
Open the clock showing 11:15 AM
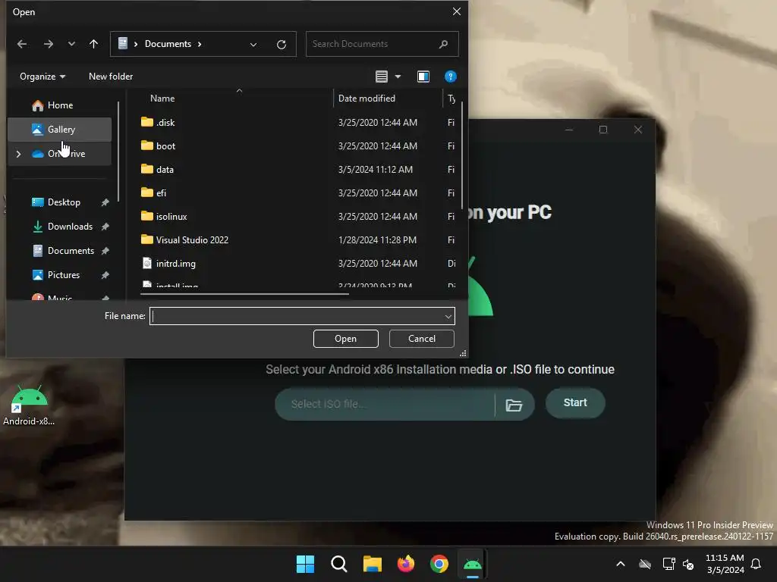(x=725, y=564)
